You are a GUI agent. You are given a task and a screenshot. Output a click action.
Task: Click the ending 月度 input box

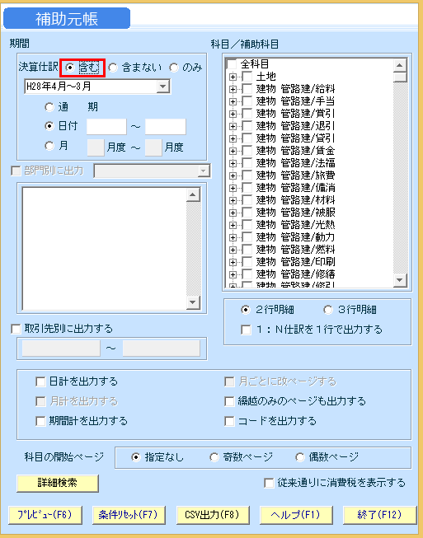(153, 147)
